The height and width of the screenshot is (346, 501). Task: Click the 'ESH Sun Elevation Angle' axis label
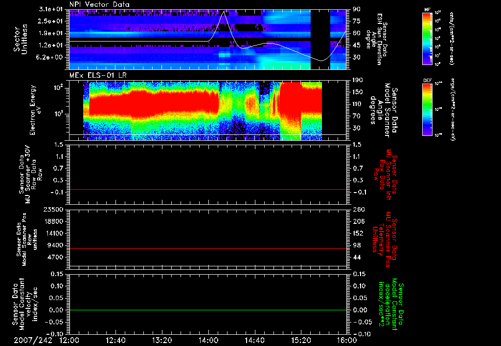coord(376,39)
